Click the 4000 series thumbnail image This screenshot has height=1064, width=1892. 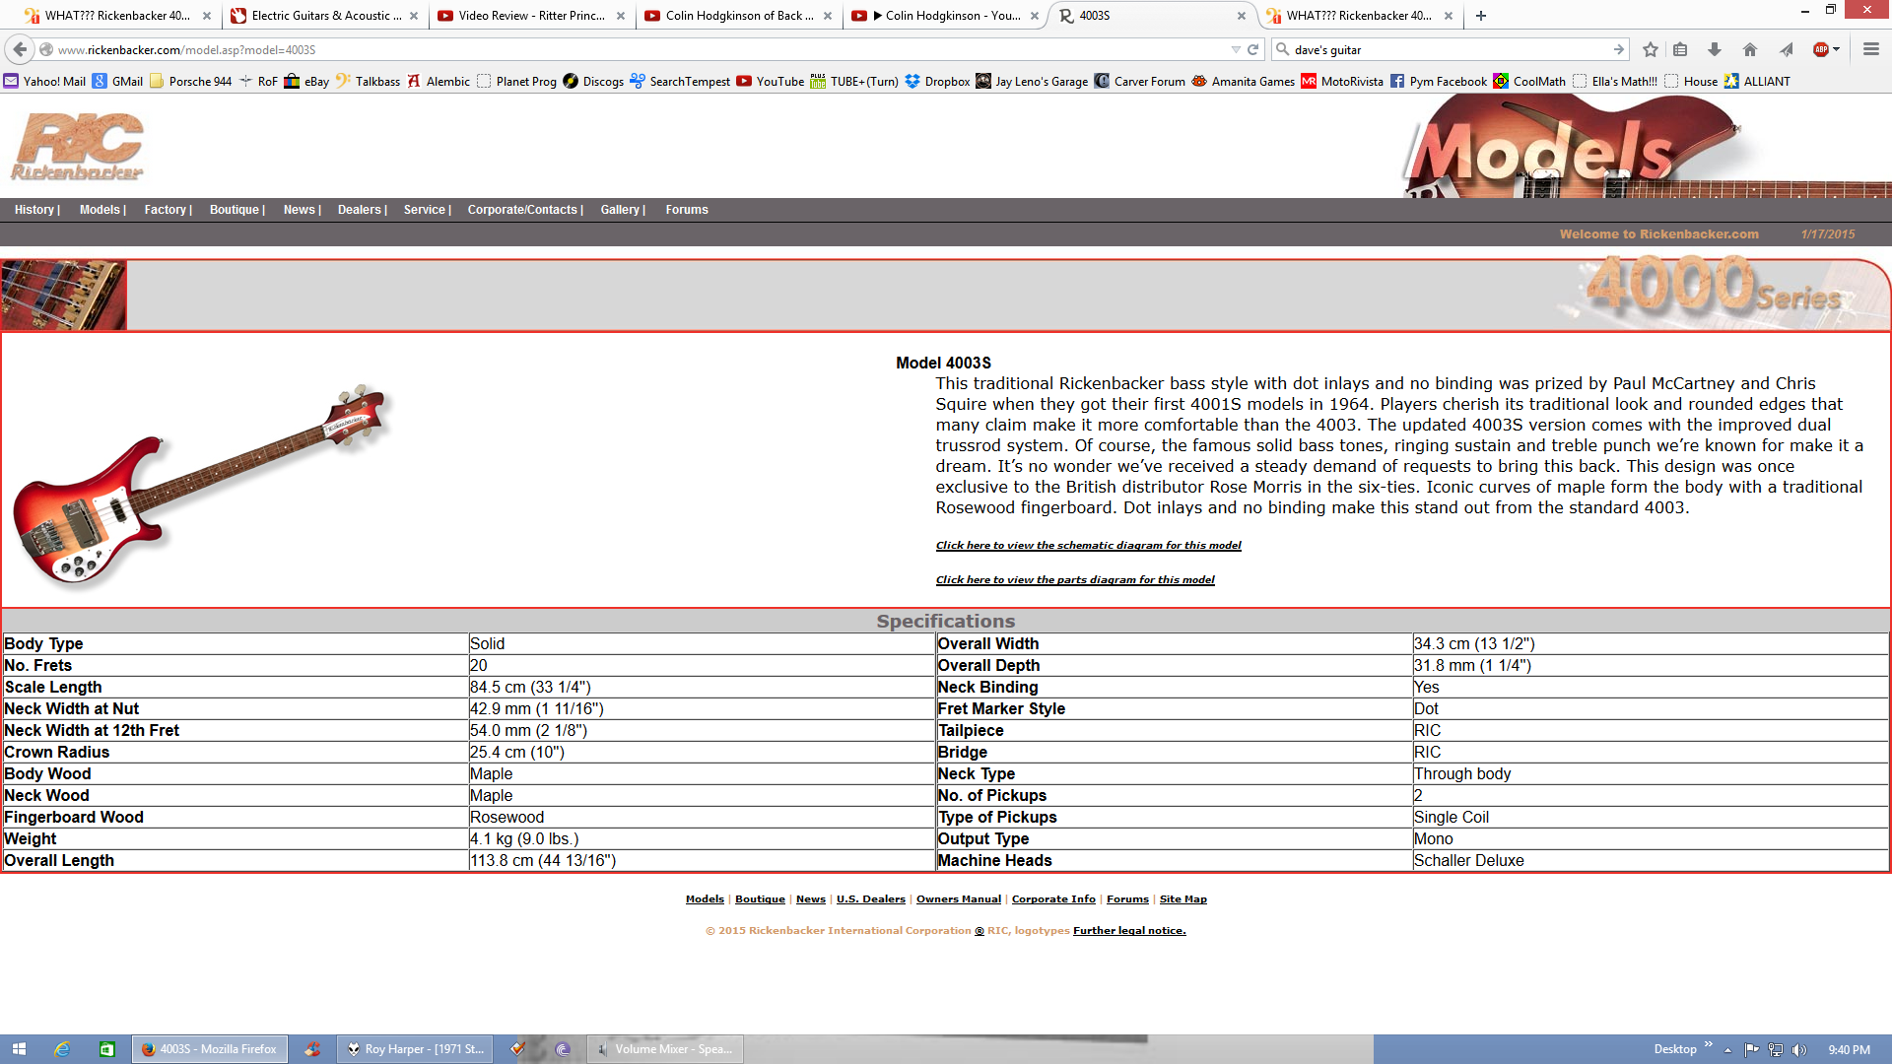point(63,296)
